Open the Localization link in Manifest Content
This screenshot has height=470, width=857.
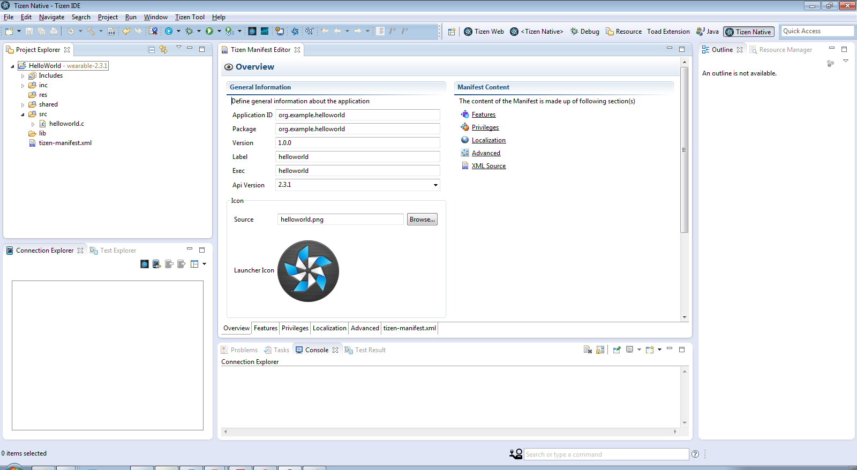coord(488,140)
